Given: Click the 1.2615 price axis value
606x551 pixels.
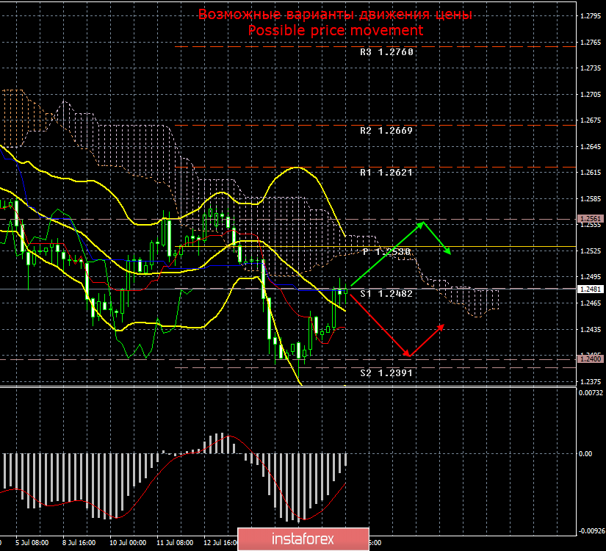Looking at the screenshot, I should pos(591,173).
